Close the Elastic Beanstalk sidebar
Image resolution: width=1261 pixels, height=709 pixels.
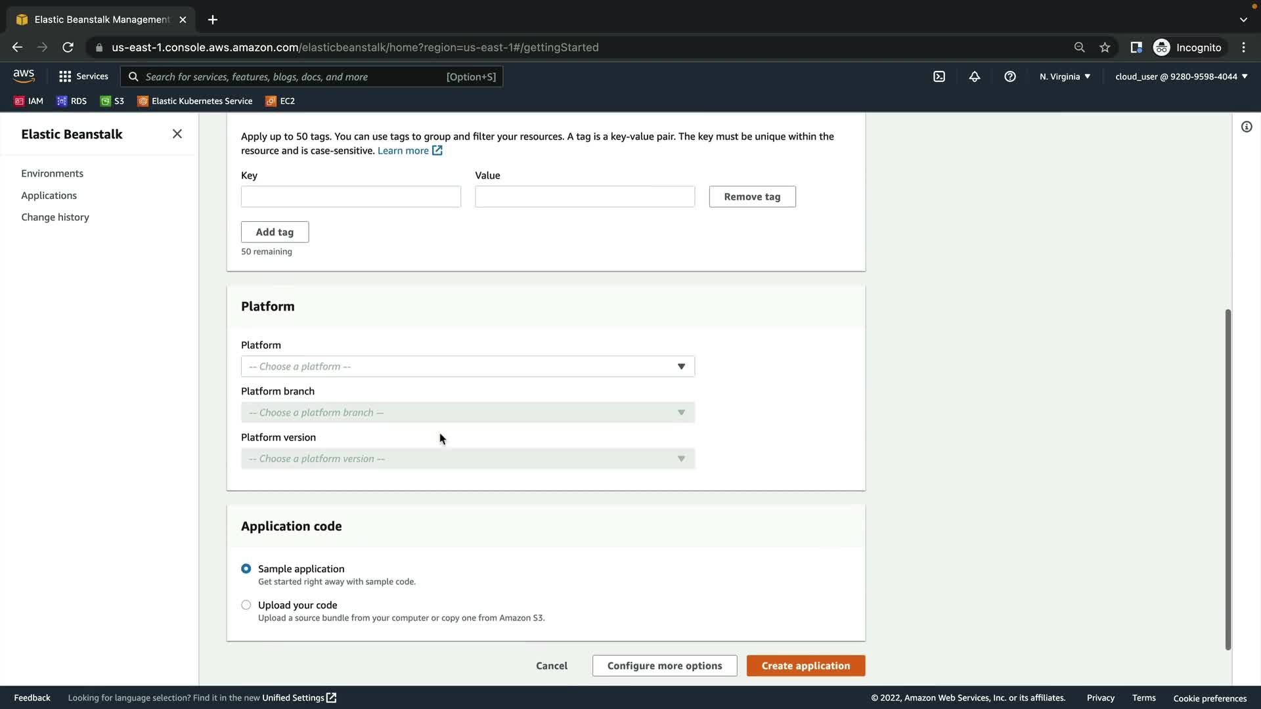(177, 134)
